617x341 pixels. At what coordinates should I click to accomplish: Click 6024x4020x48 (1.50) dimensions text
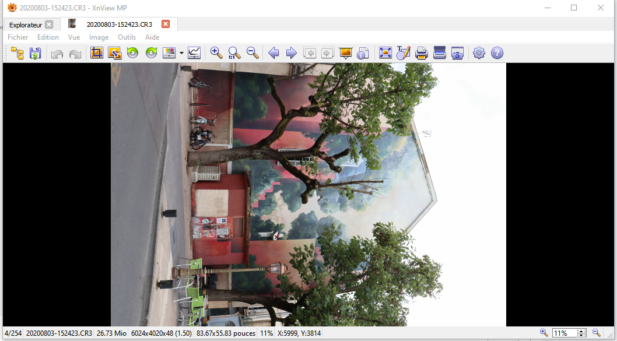pyautogui.click(x=162, y=333)
